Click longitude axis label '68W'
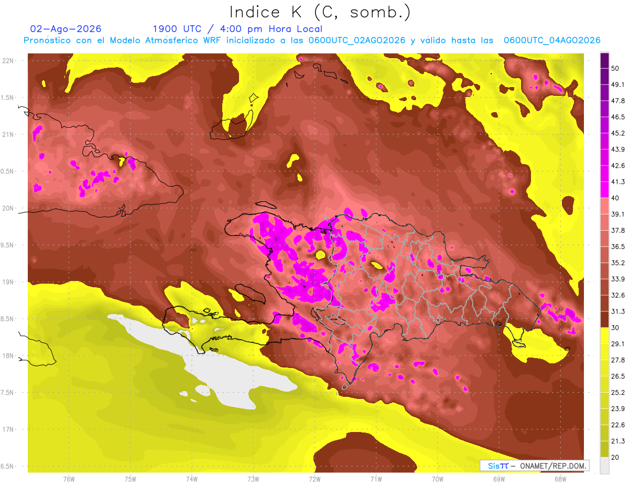This screenshot has width=629, height=486. (560, 479)
